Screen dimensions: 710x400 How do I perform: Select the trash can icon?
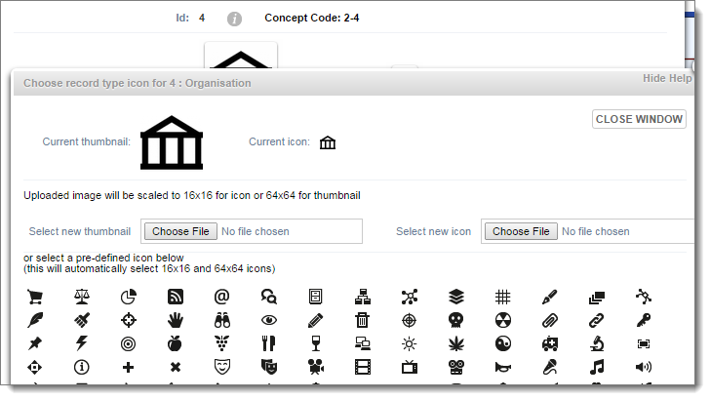coord(363,320)
